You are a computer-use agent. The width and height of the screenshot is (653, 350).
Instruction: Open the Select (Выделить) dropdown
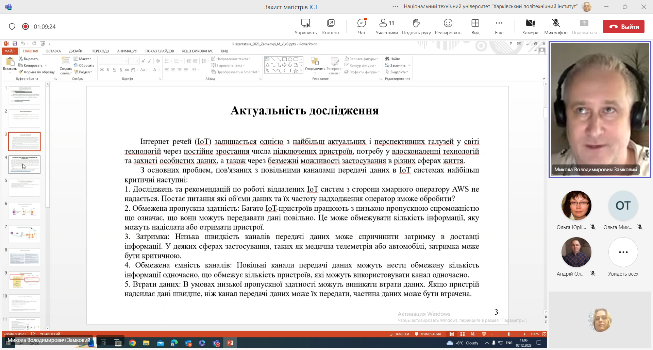tap(397, 72)
